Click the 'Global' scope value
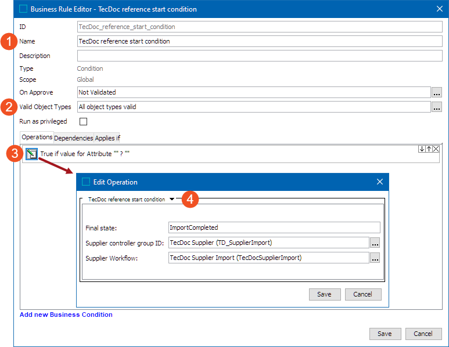449x347 pixels. (x=85, y=79)
